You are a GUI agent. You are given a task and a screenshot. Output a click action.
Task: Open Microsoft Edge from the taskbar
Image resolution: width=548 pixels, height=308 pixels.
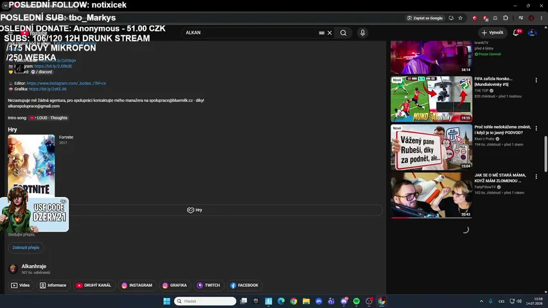281,301
